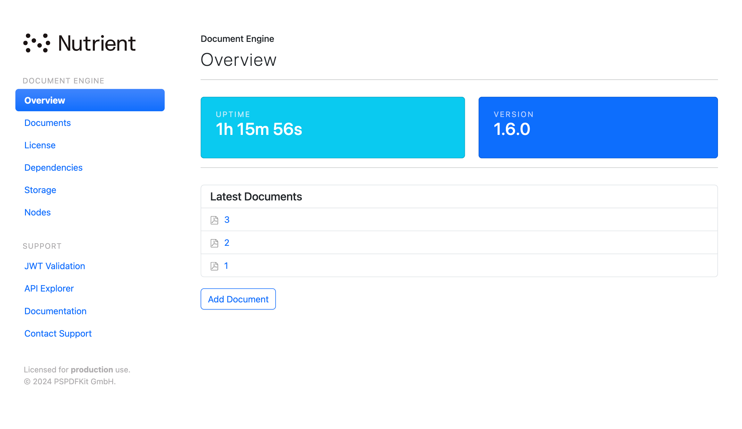Open document labeled 1

click(226, 266)
